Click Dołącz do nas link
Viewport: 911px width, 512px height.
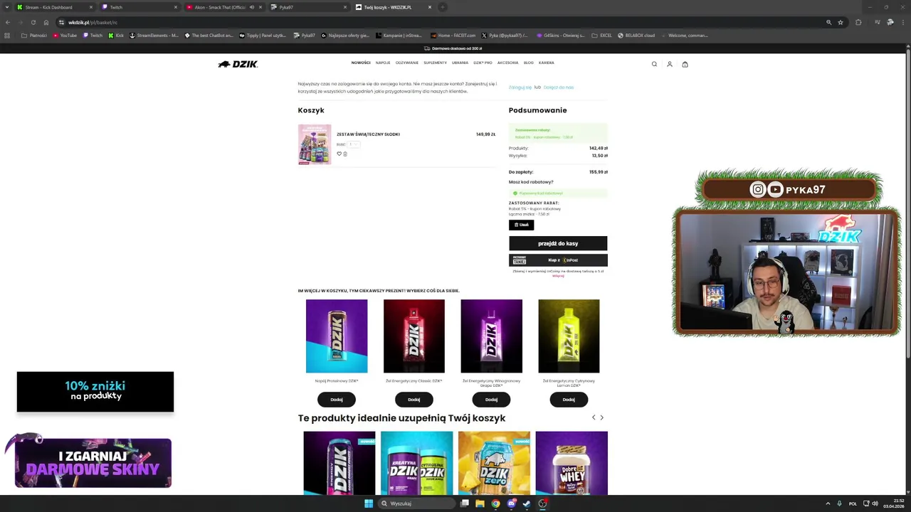point(559,87)
